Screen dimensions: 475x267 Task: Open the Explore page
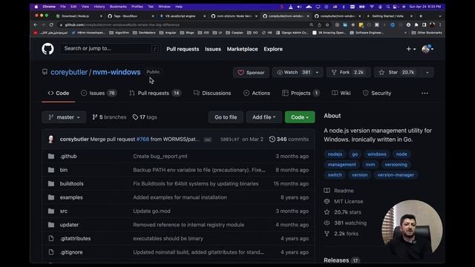pos(273,49)
